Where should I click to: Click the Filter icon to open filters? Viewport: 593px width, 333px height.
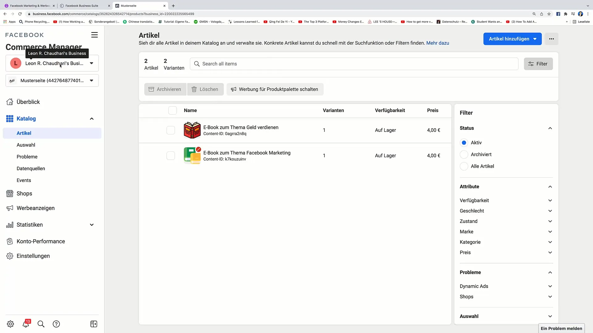click(x=538, y=64)
